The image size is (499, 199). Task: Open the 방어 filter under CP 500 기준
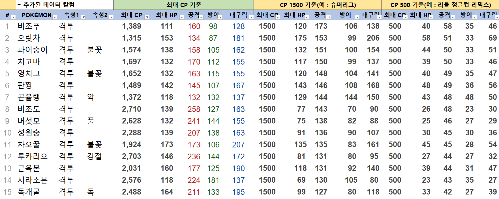[x=475, y=17]
